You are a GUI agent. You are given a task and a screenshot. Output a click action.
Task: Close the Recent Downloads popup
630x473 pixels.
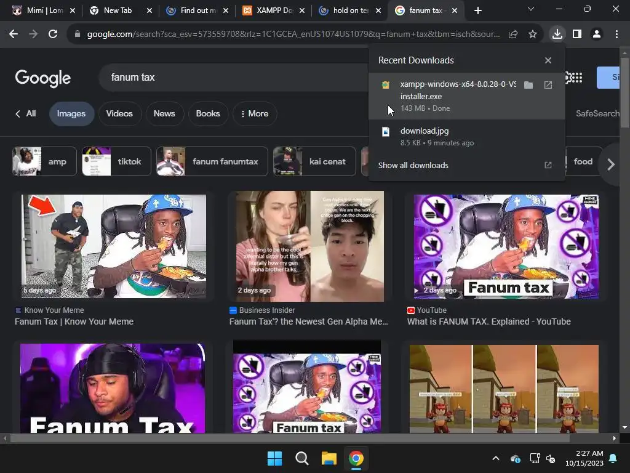tap(548, 60)
